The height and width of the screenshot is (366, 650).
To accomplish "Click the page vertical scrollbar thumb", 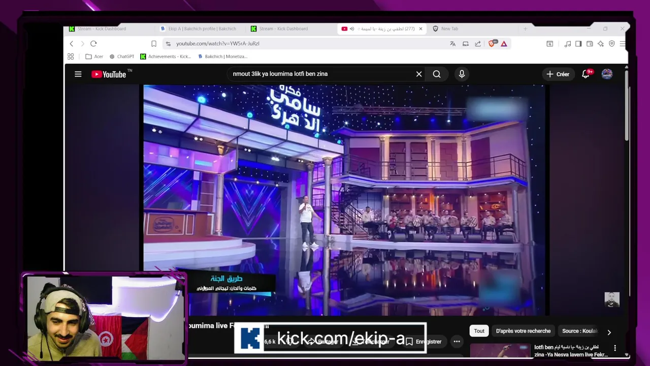I will click(x=627, y=107).
